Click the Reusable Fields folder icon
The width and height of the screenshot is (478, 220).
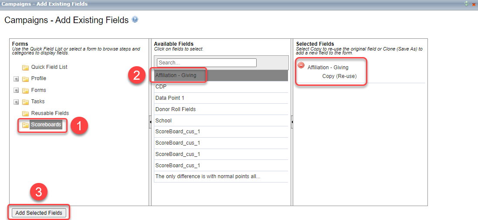pyautogui.click(x=25, y=113)
